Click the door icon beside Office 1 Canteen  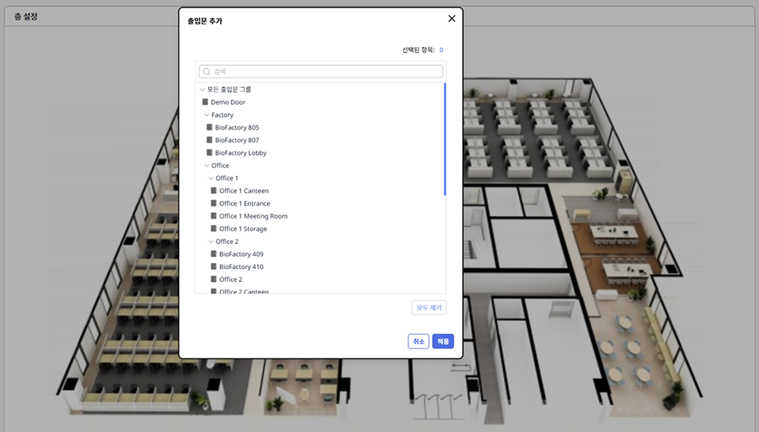(x=213, y=191)
